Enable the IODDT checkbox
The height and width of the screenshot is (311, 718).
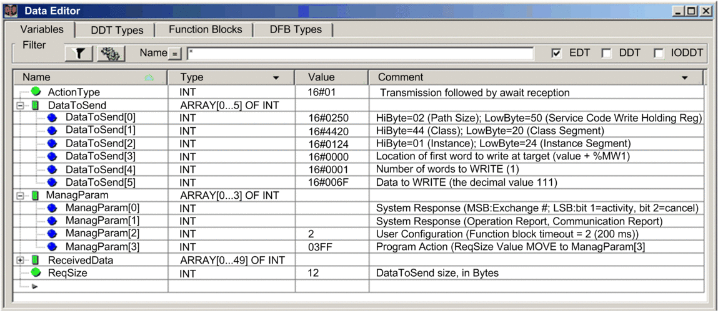pos(658,54)
